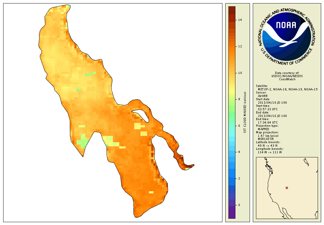324x225 pixels.
Task: Click the 12 tick label on the color scale
Action: 240,46
